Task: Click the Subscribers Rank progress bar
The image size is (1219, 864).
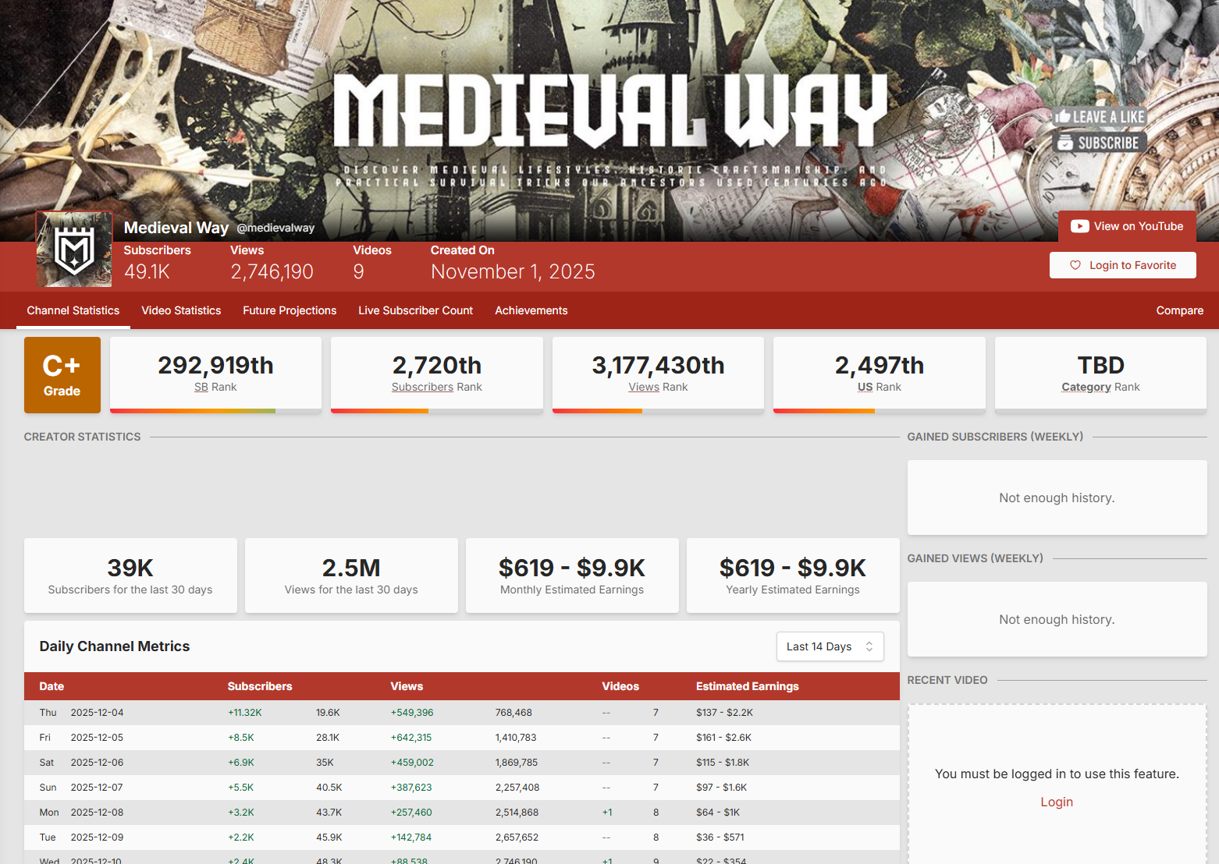Action: [436, 410]
